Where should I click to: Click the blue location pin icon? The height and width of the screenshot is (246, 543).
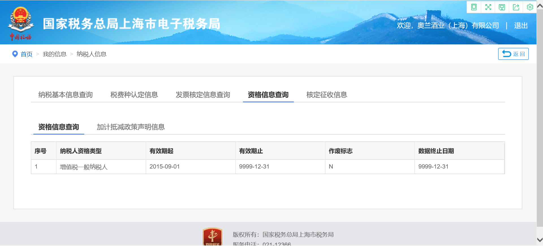tap(15, 54)
